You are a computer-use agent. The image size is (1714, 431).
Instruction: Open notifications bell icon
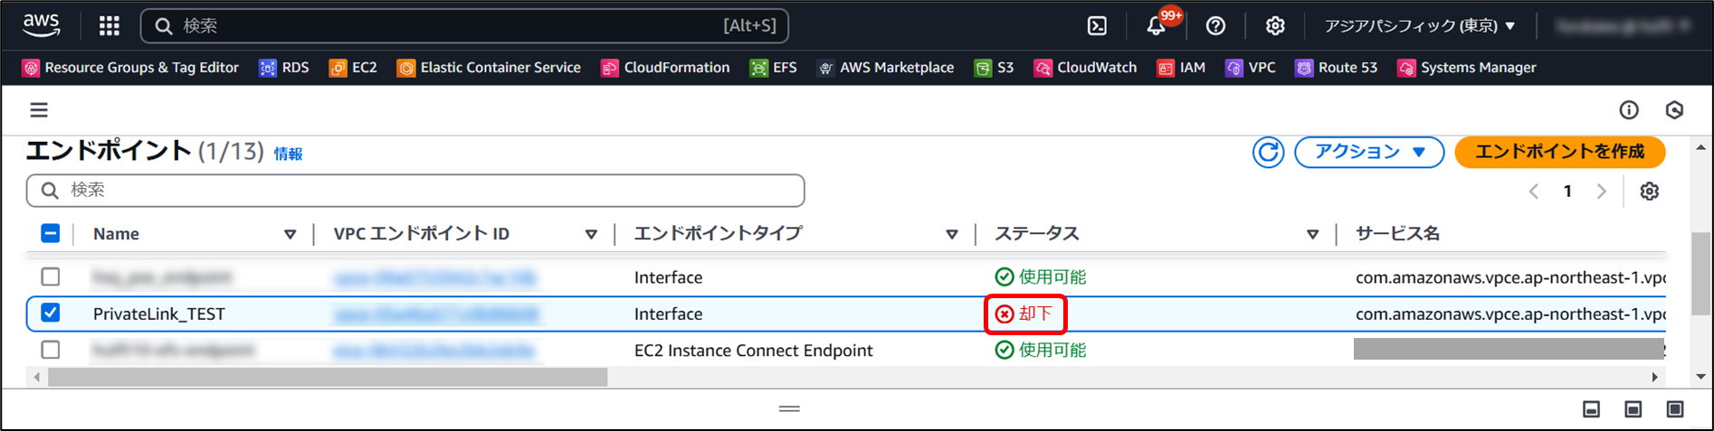point(1157,26)
